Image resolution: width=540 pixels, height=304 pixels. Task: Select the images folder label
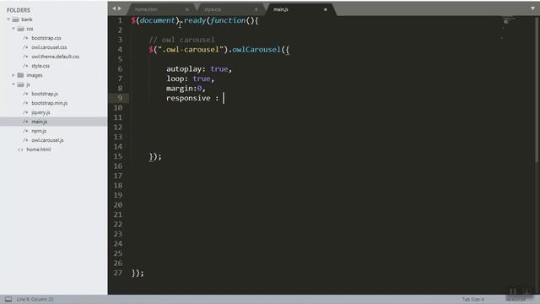point(35,75)
